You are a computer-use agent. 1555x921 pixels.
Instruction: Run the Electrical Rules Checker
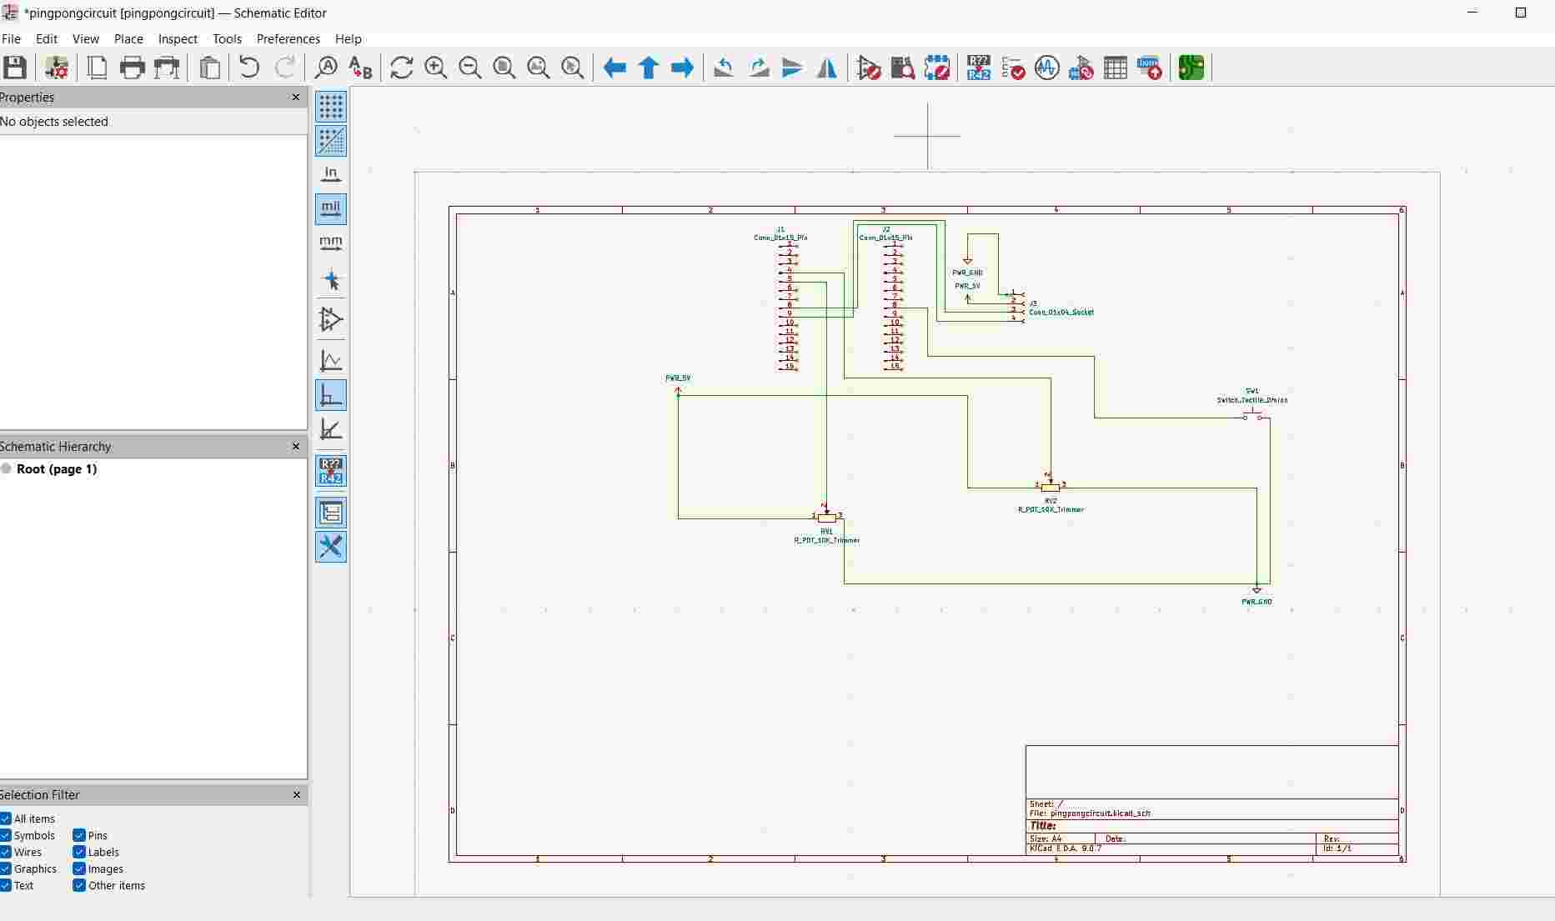coord(1012,68)
